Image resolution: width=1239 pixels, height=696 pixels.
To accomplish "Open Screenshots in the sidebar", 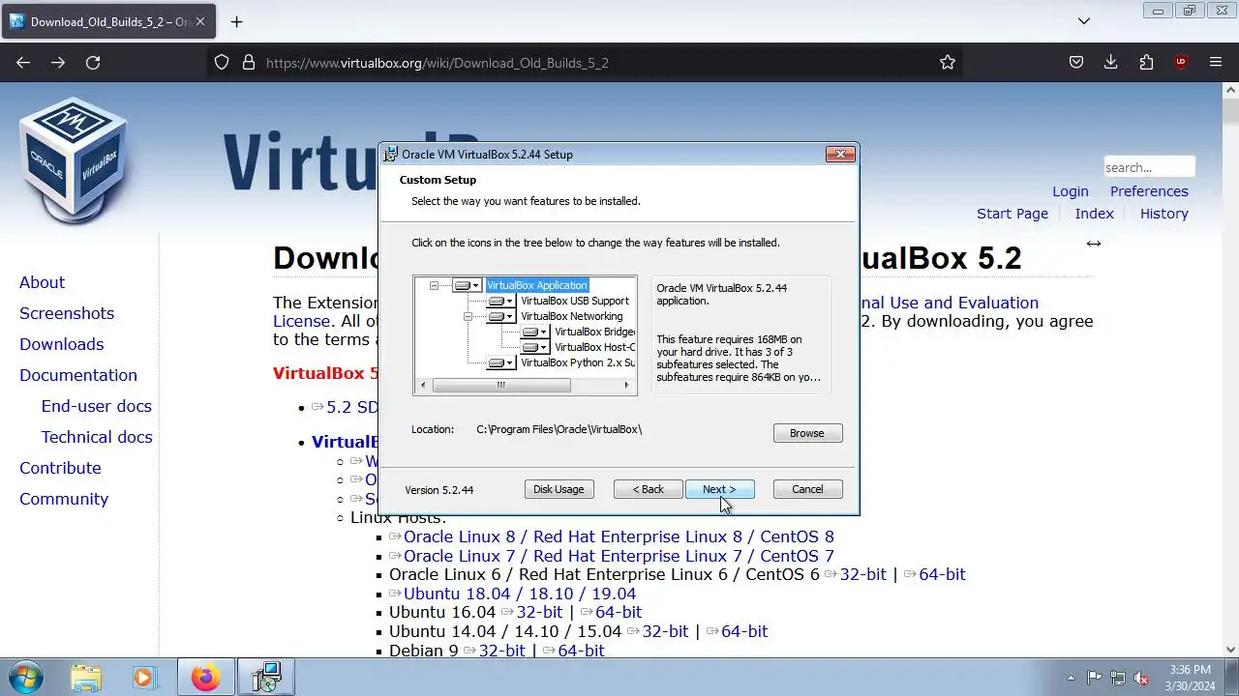I will [67, 313].
